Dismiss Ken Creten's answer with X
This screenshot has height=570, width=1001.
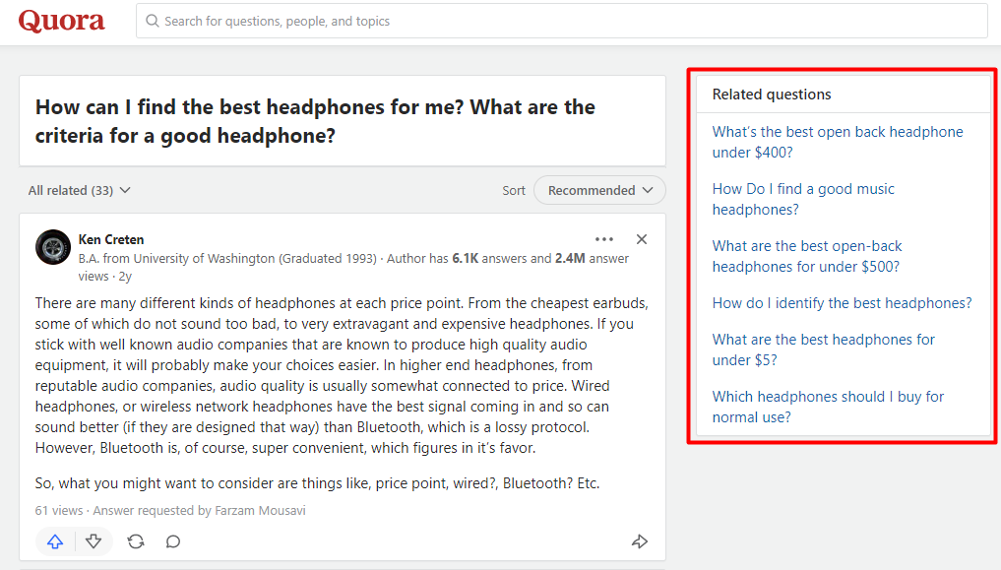pos(642,239)
